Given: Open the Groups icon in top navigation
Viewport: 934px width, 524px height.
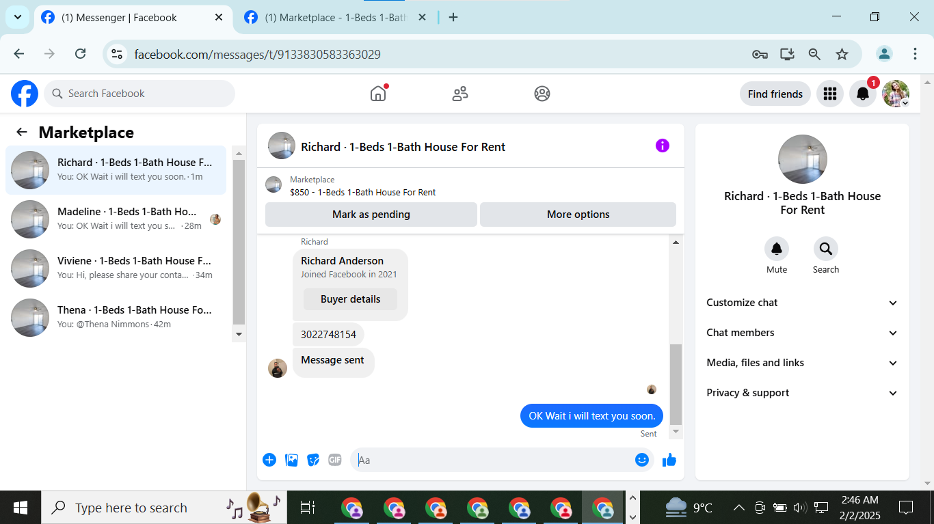Looking at the screenshot, I should (x=542, y=94).
